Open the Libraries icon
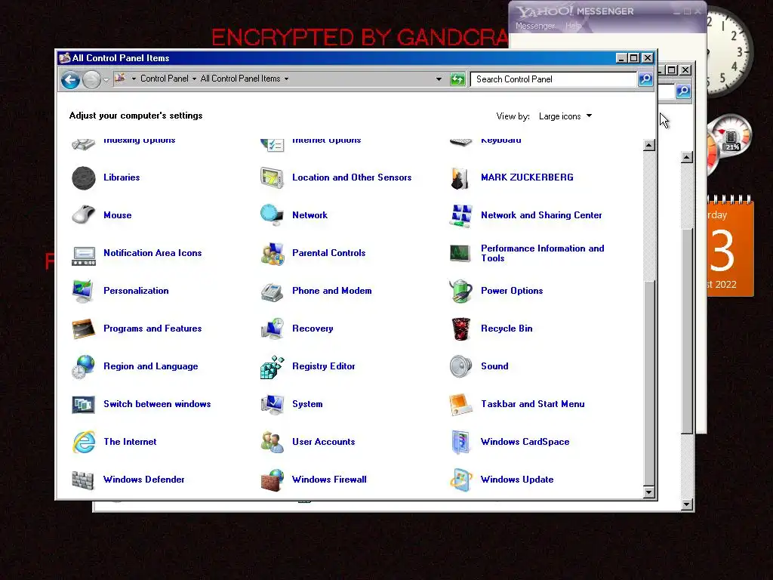 [83, 178]
